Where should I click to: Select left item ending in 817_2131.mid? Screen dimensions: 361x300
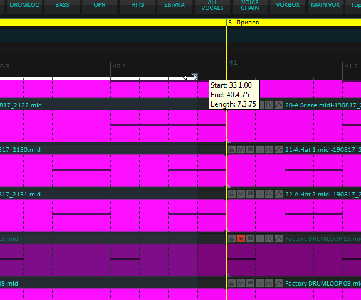[20, 194]
